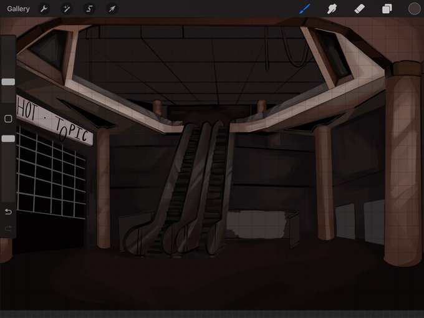This screenshot has width=424, height=318.
Task: Adjust the brush size slider handle
Action: click(x=8, y=82)
